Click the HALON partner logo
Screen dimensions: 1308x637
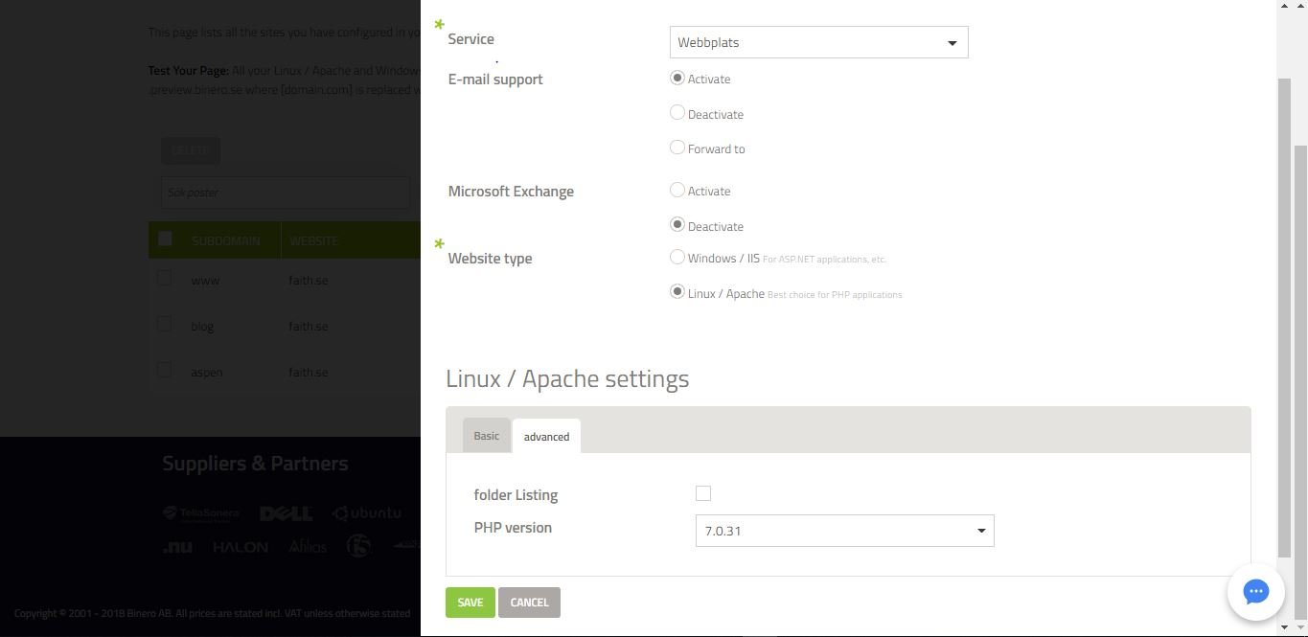241,547
